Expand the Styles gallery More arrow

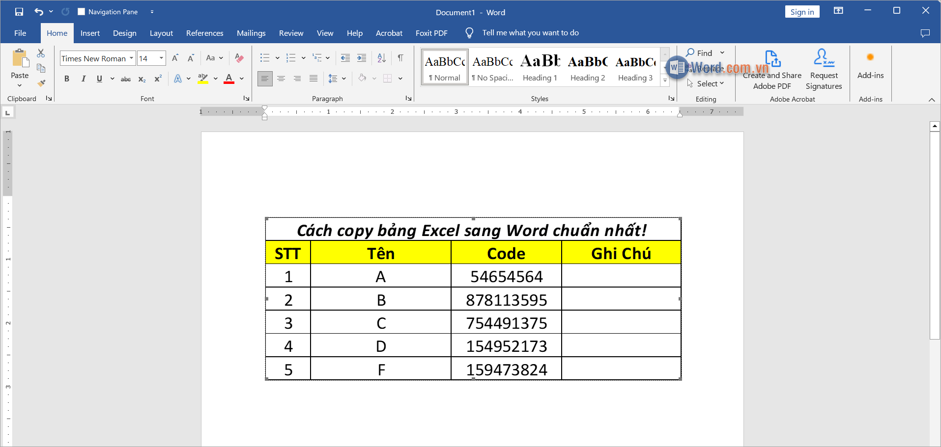(x=665, y=81)
